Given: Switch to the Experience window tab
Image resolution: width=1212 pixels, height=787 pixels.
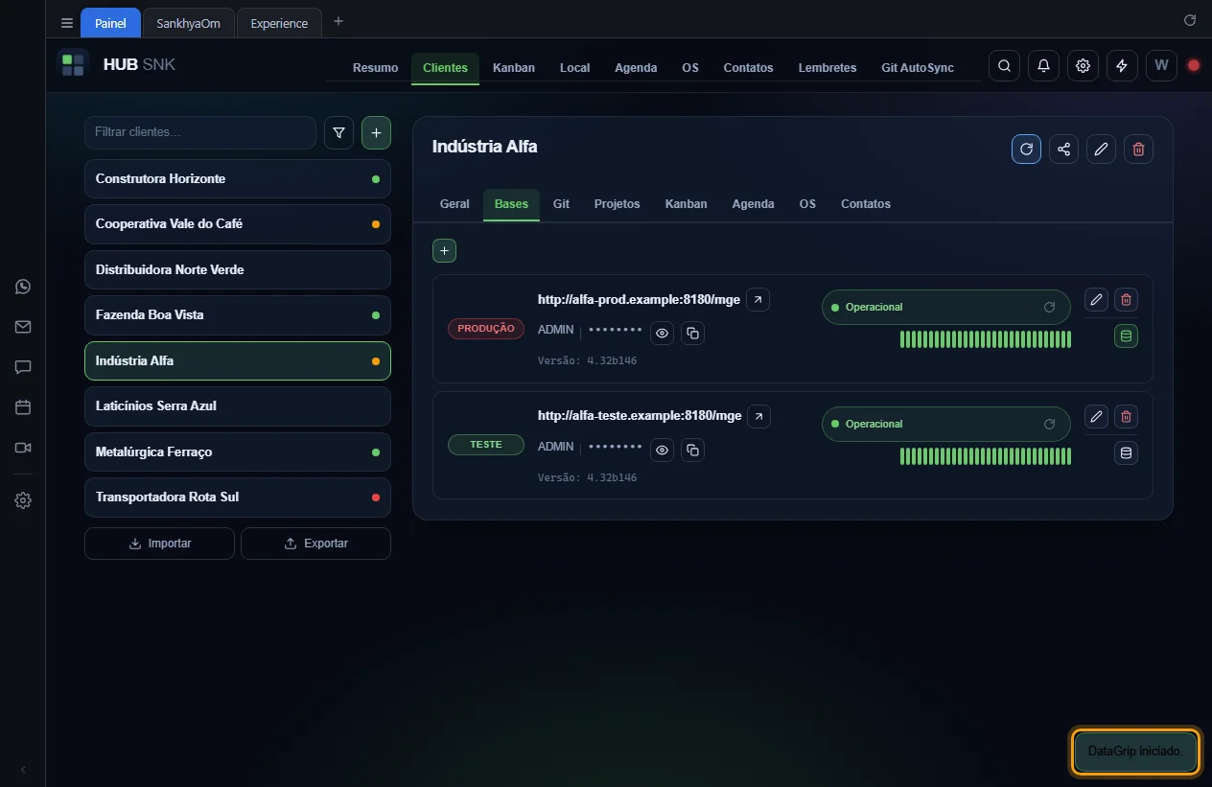Looking at the screenshot, I should [x=279, y=23].
